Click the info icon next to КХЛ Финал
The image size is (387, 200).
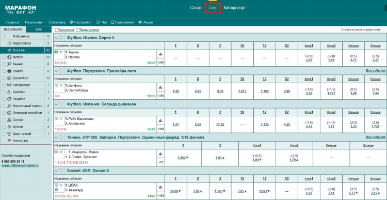[x=108, y=171]
